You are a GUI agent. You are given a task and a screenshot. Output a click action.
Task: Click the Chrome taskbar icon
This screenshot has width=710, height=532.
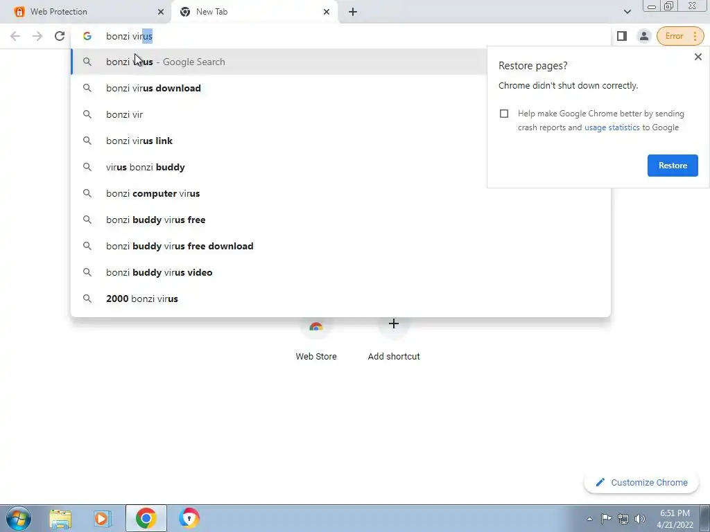pyautogui.click(x=146, y=518)
